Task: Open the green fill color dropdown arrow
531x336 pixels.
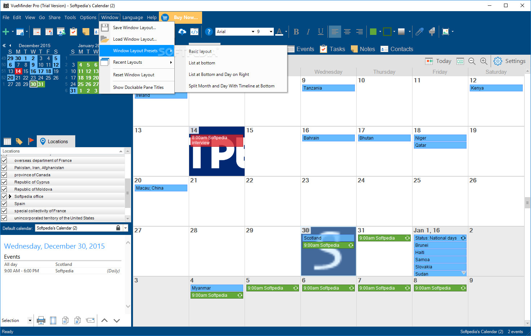Action: coord(380,32)
